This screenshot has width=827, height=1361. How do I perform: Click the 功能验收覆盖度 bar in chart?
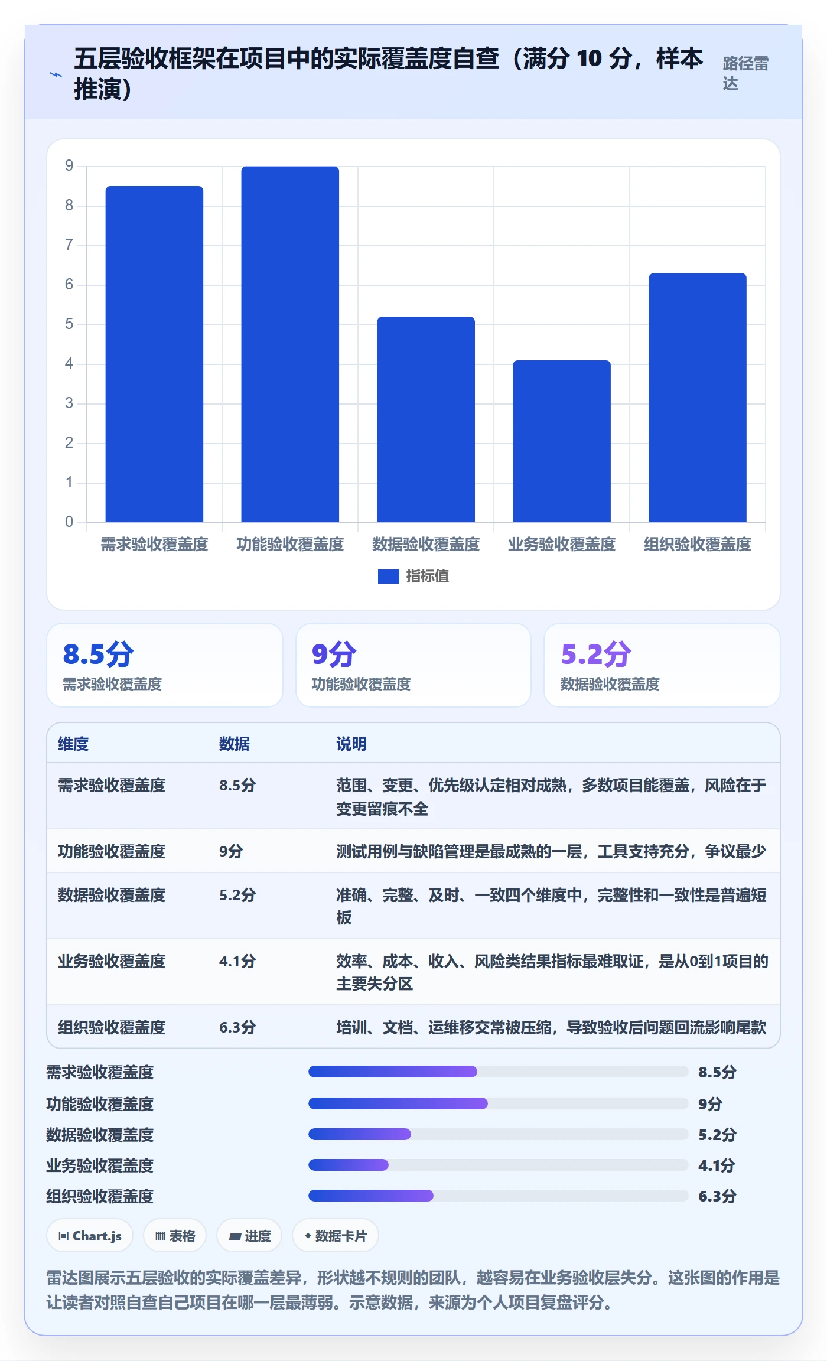tap(290, 344)
